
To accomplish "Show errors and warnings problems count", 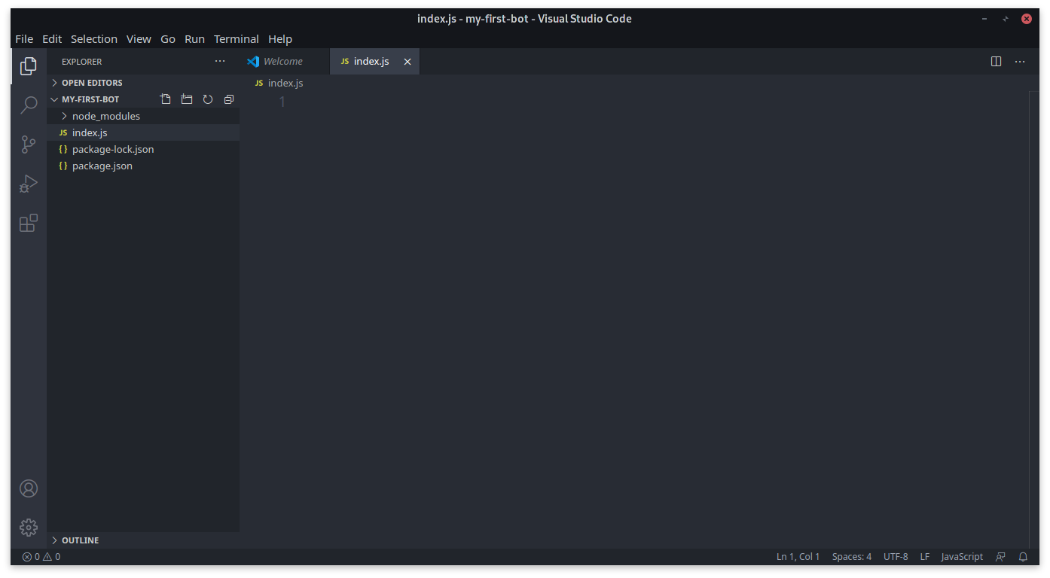I will tap(41, 557).
